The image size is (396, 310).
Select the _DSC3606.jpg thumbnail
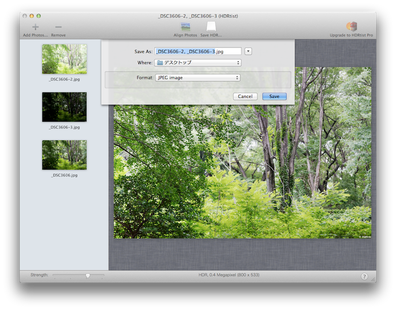pyautogui.click(x=64, y=155)
